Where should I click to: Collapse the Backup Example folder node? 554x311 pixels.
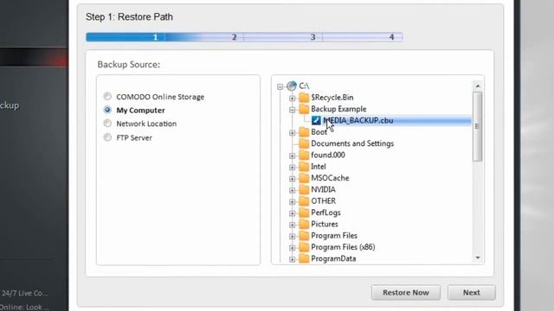(293, 110)
